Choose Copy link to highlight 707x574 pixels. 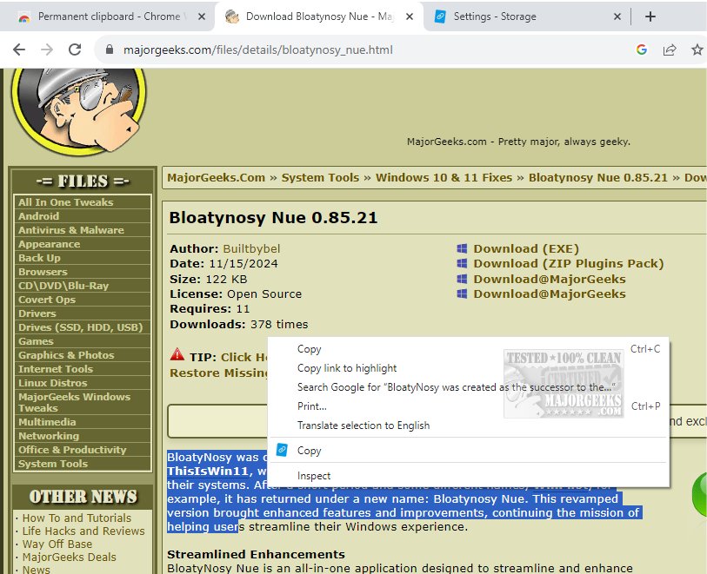(469, 368)
